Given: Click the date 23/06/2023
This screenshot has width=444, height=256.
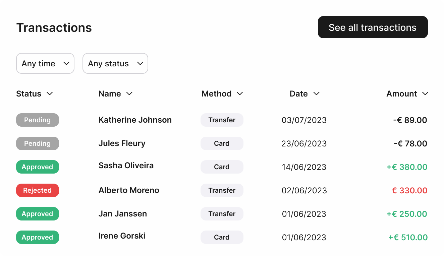Looking at the screenshot, I should tap(304, 143).
